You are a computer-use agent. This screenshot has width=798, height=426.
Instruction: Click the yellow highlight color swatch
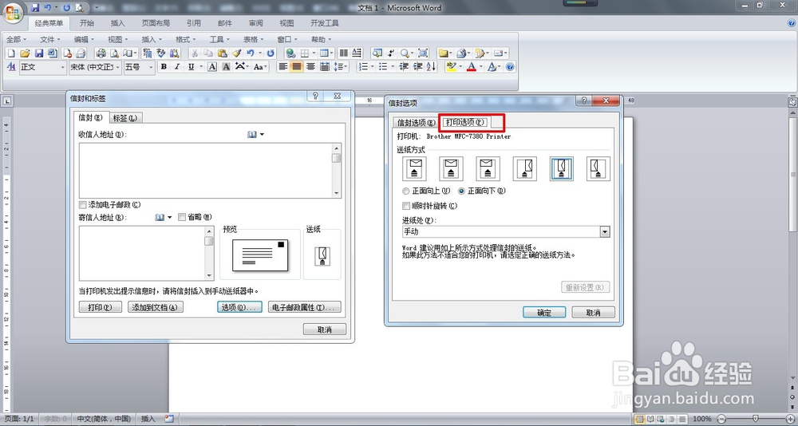tap(451, 67)
